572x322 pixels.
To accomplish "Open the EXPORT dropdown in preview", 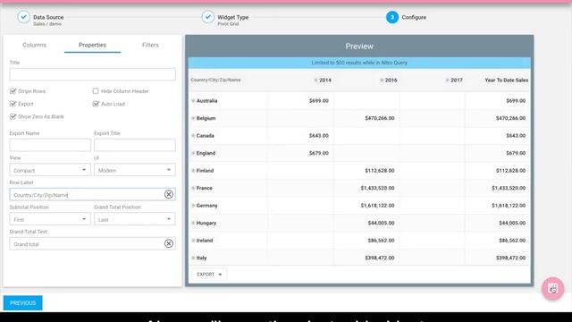I will coord(209,275).
